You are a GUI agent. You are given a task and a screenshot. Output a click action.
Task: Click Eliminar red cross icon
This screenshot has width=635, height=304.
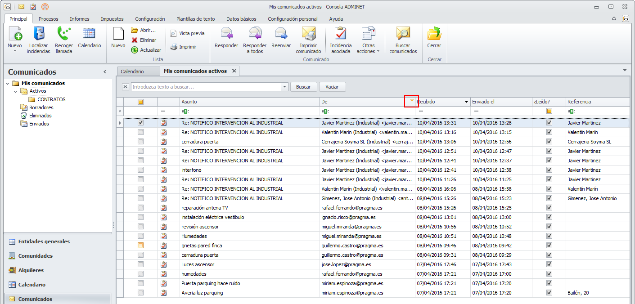134,40
